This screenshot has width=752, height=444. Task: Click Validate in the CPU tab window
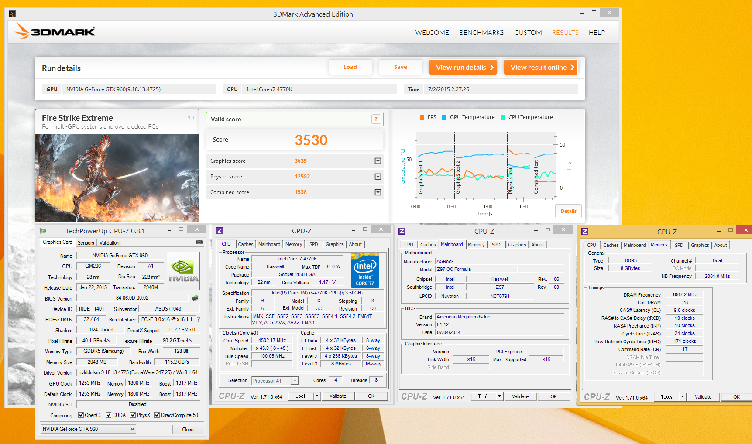tap(338, 396)
